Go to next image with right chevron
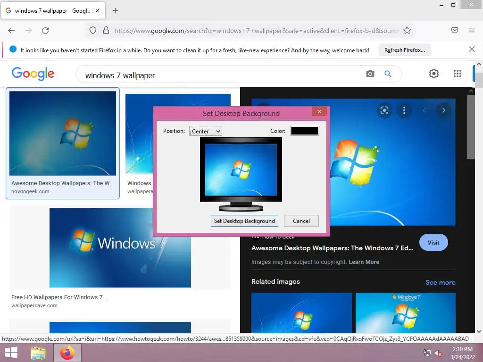483x362 pixels. pyautogui.click(x=443, y=110)
